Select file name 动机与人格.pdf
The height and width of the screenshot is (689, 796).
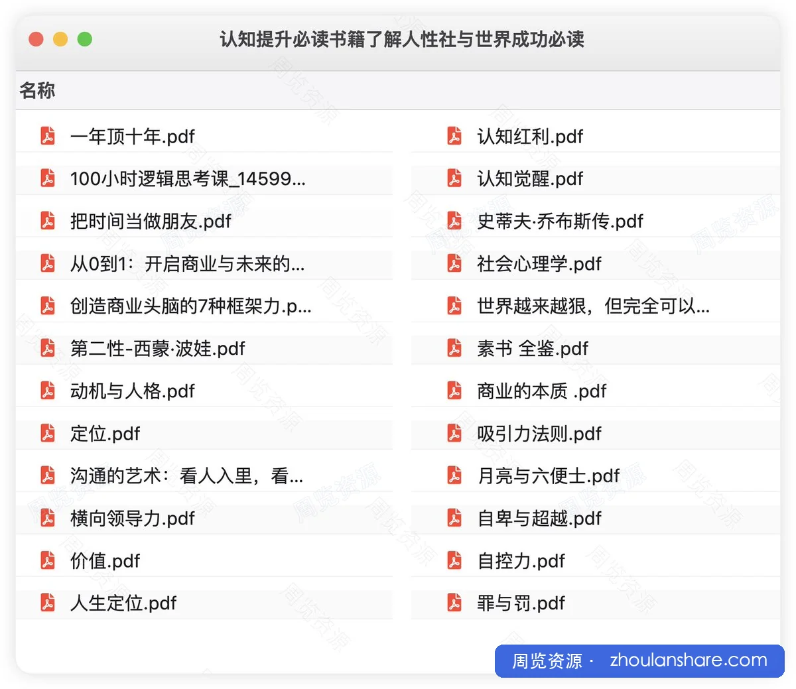click(133, 391)
